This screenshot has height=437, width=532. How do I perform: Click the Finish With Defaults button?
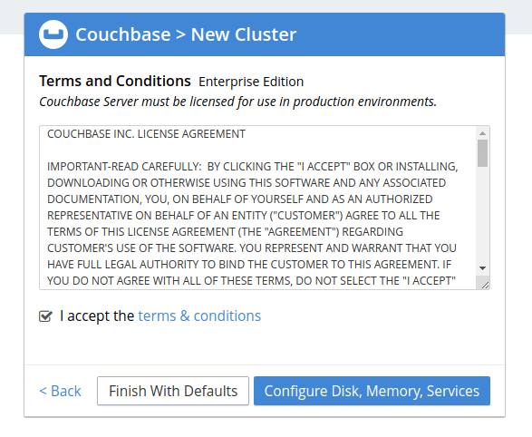pyautogui.click(x=173, y=391)
